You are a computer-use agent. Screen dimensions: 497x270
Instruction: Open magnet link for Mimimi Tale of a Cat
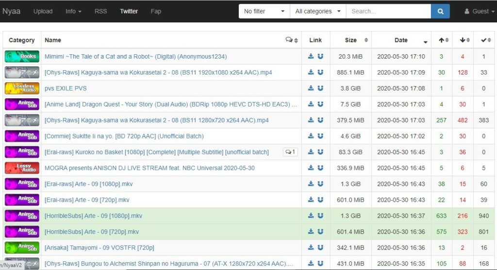coord(320,56)
